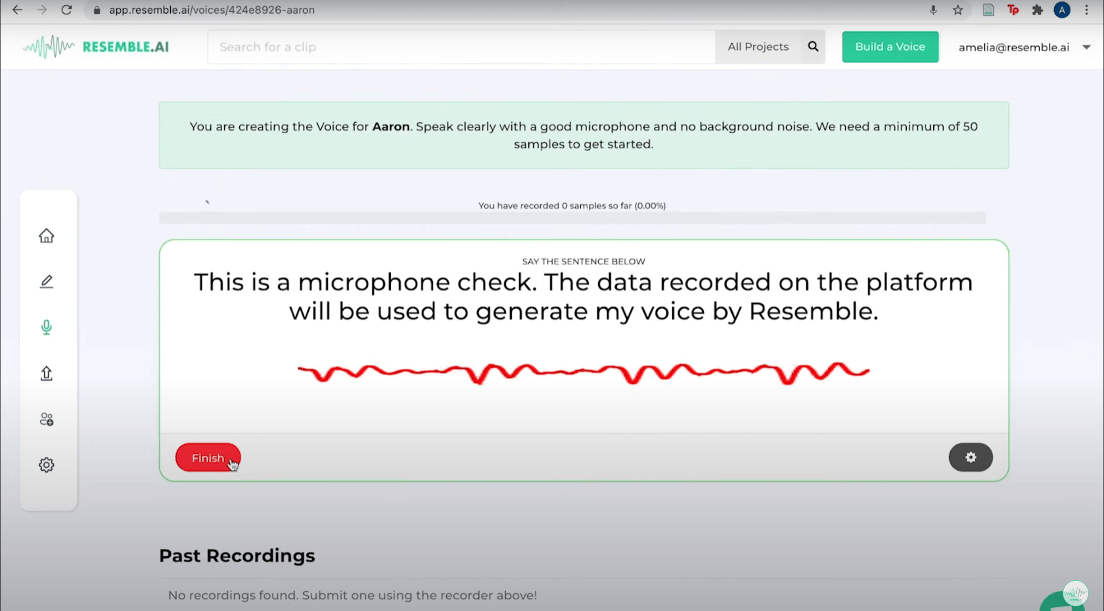Bookmark this page with star icon
Viewport: 1104px width, 611px height.
(958, 10)
